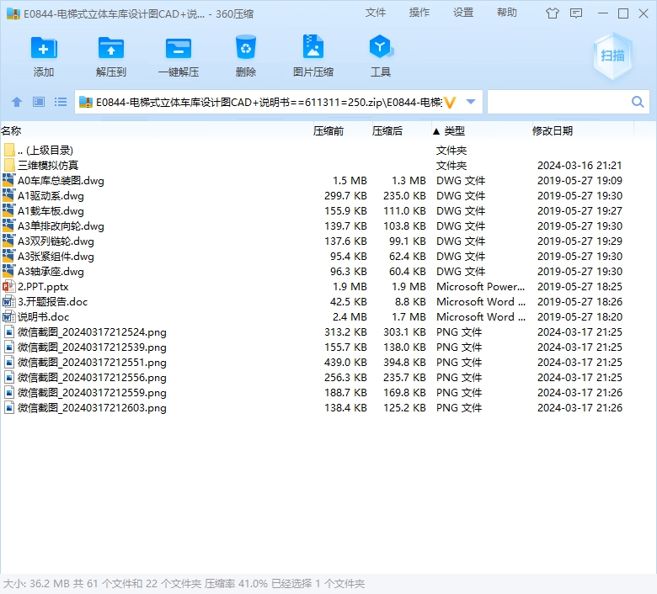Select A3双列链轮.dwg file icon
Viewport: 657px width, 594px height.
pos(8,241)
